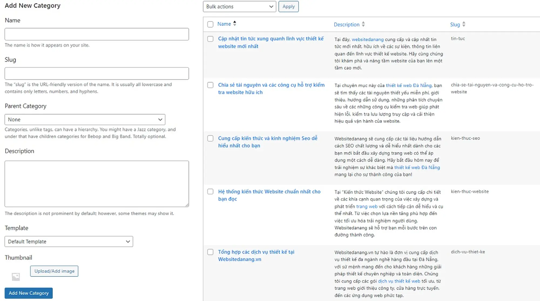
Task: Click the Apply button
Action: (x=289, y=6)
